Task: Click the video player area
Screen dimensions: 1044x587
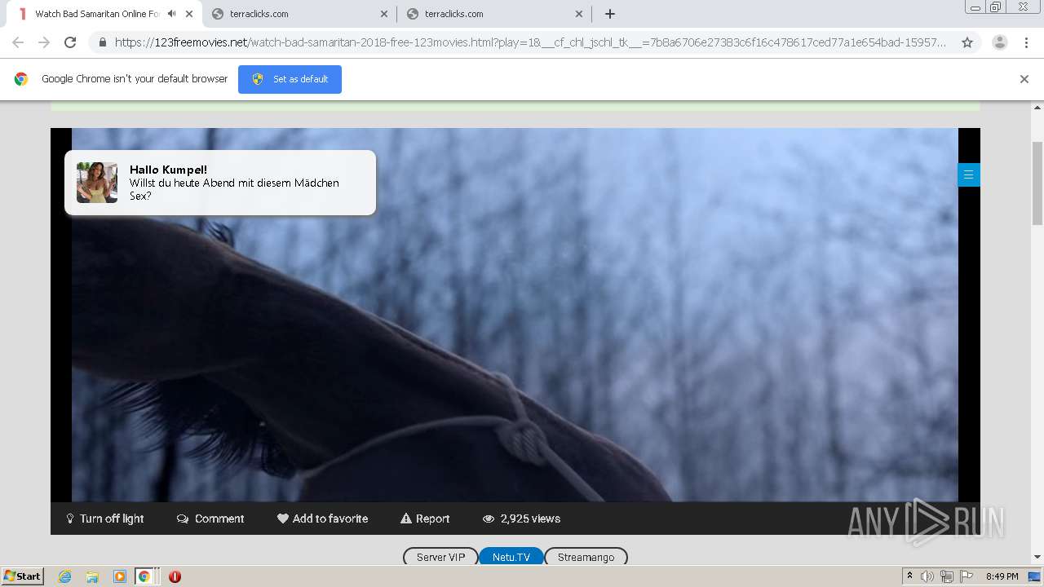Action: pyautogui.click(x=515, y=315)
